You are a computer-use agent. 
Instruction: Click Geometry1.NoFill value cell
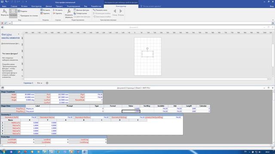[x=27, y=117]
